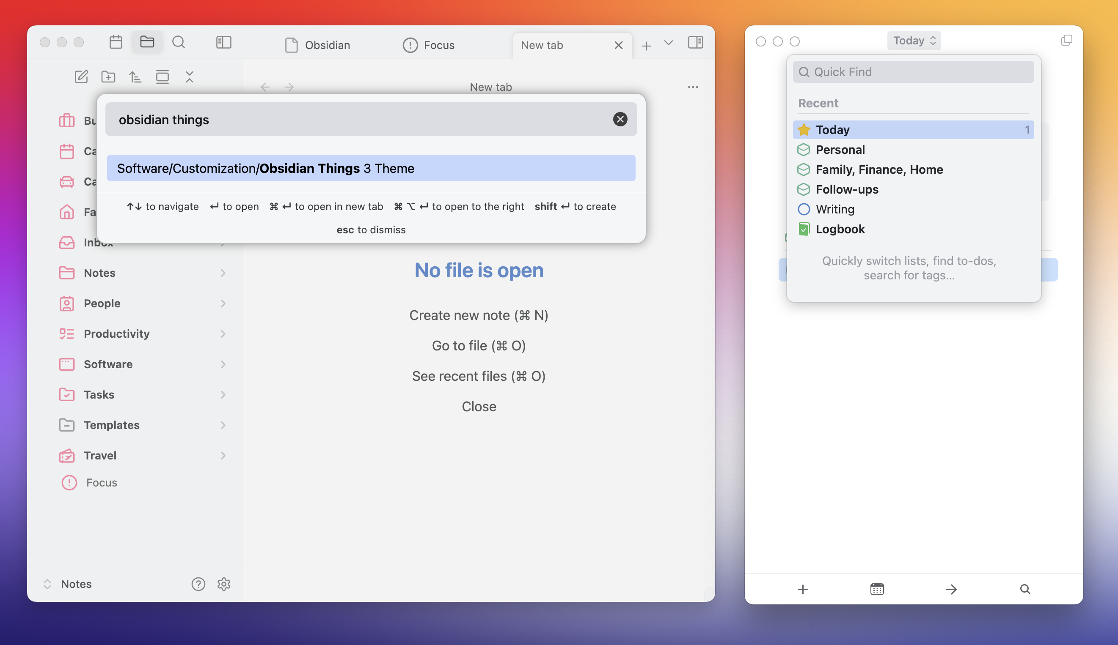Open Obsidian settings gear
The width and height of the screenshot is (1118, 645).
click(x=224, y=584)
